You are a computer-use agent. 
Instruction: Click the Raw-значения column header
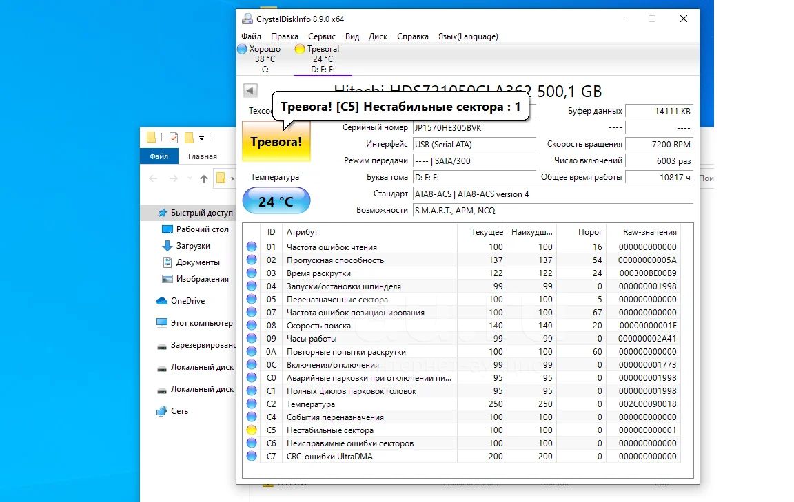[643, 232]
